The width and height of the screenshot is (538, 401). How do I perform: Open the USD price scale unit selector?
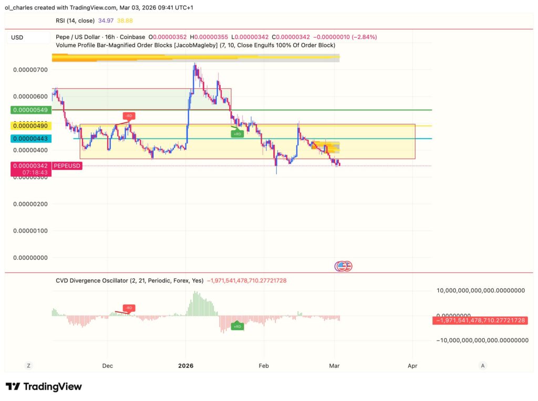coord(17,37)
